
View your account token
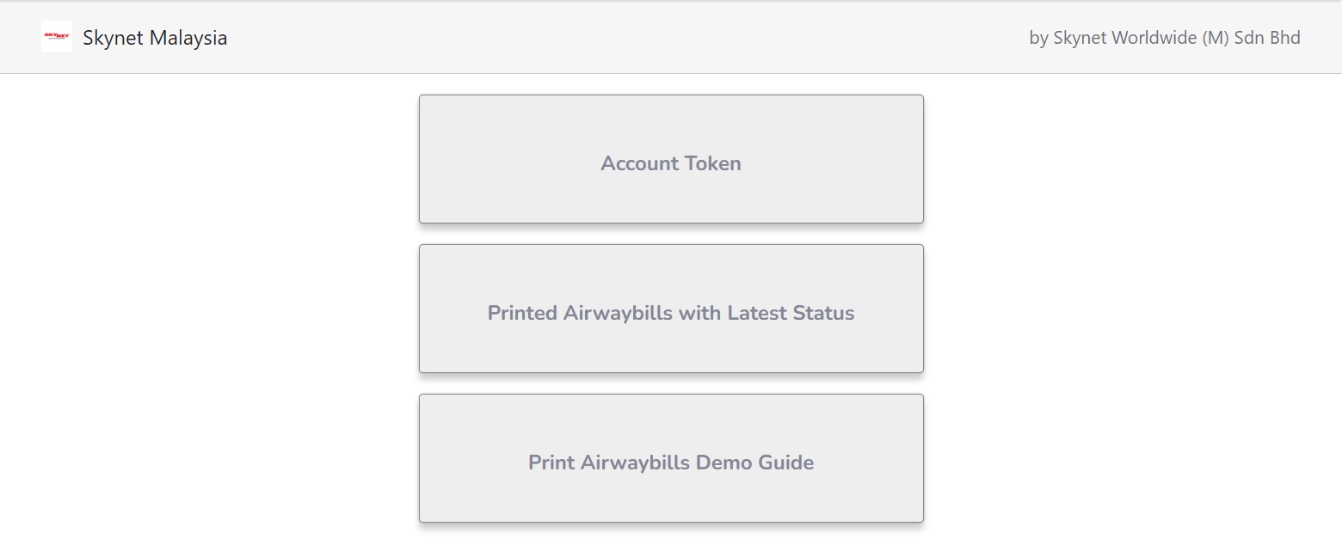point(671,159)
